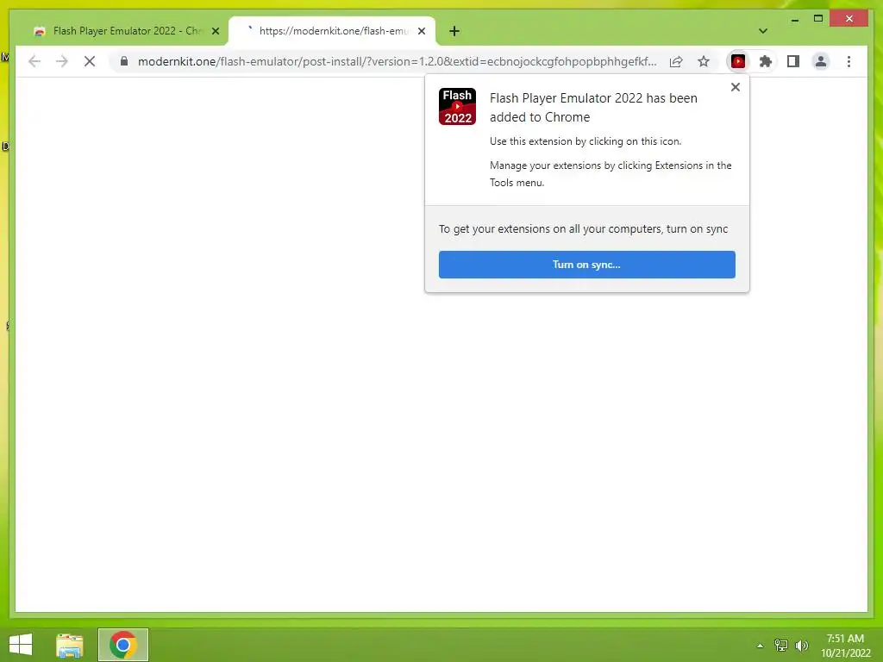Minimize the Chrome window
883x662 pixels.
point(794,20)
